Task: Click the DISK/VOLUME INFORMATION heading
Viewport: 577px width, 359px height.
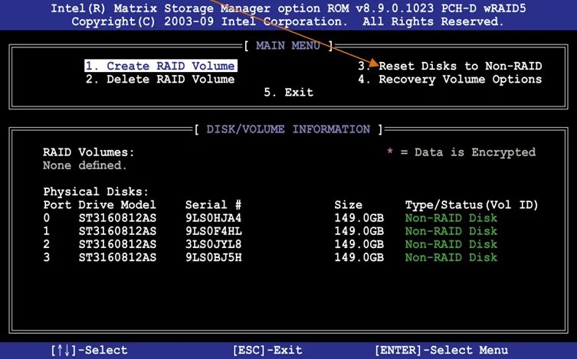Action: pyautogui.click(x=288, y=129)
